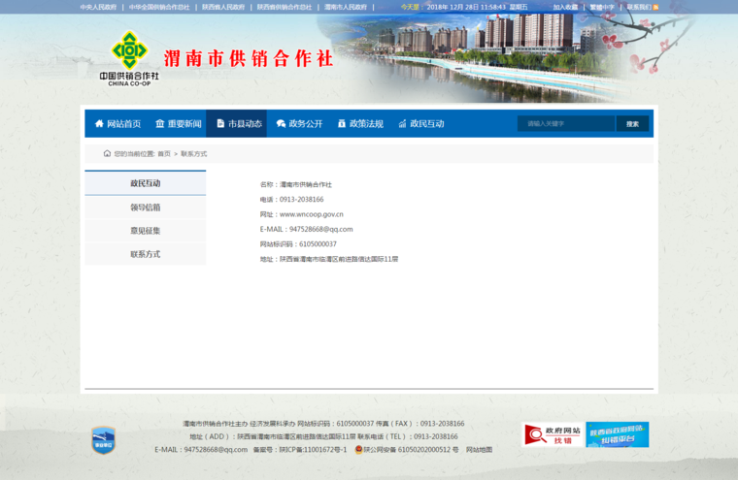Click the 地址 line in the content
The width and height of the screenshot is (738, 480).
coord(329,259)
